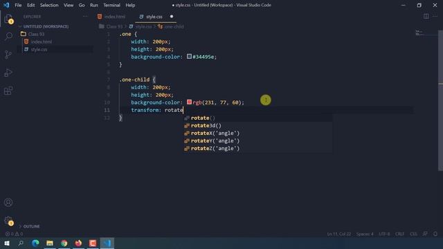Image resolution: width=443 pixels, height=249 pixels.
Task: Open index.html in the explorer tree
Action: (42, 41)
